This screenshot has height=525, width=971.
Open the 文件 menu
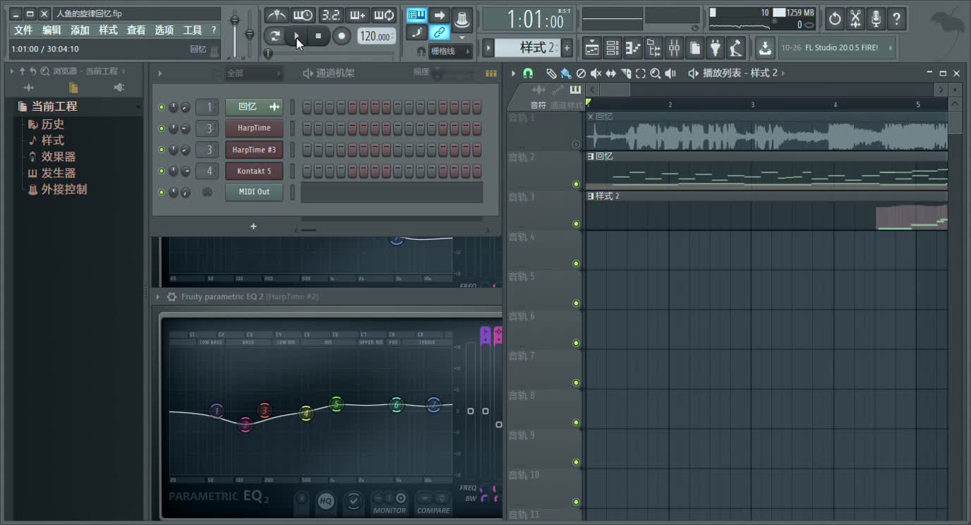click(23, 30)
